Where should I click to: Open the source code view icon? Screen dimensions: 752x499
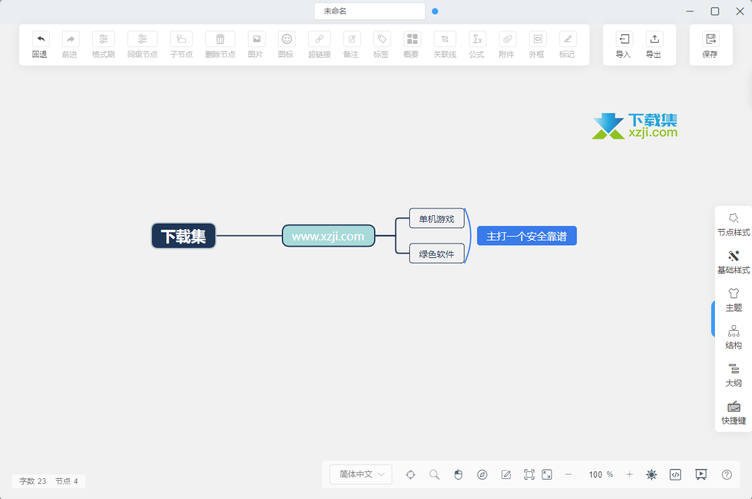click(x=675, y=475)
